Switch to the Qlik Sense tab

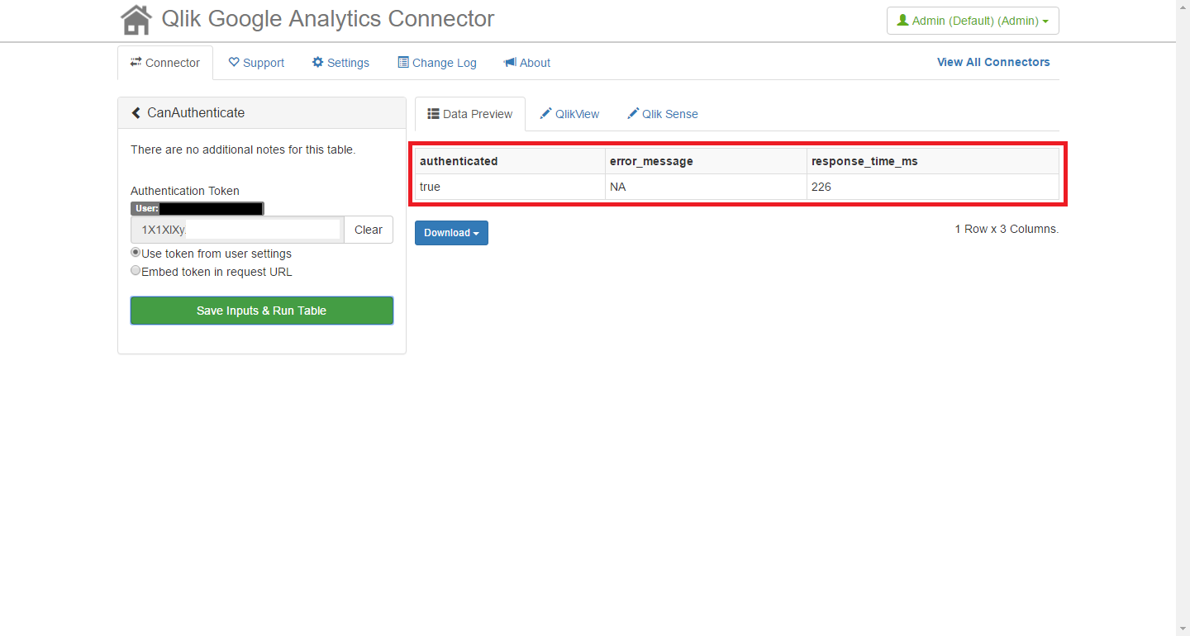click(x=662, y=114)
